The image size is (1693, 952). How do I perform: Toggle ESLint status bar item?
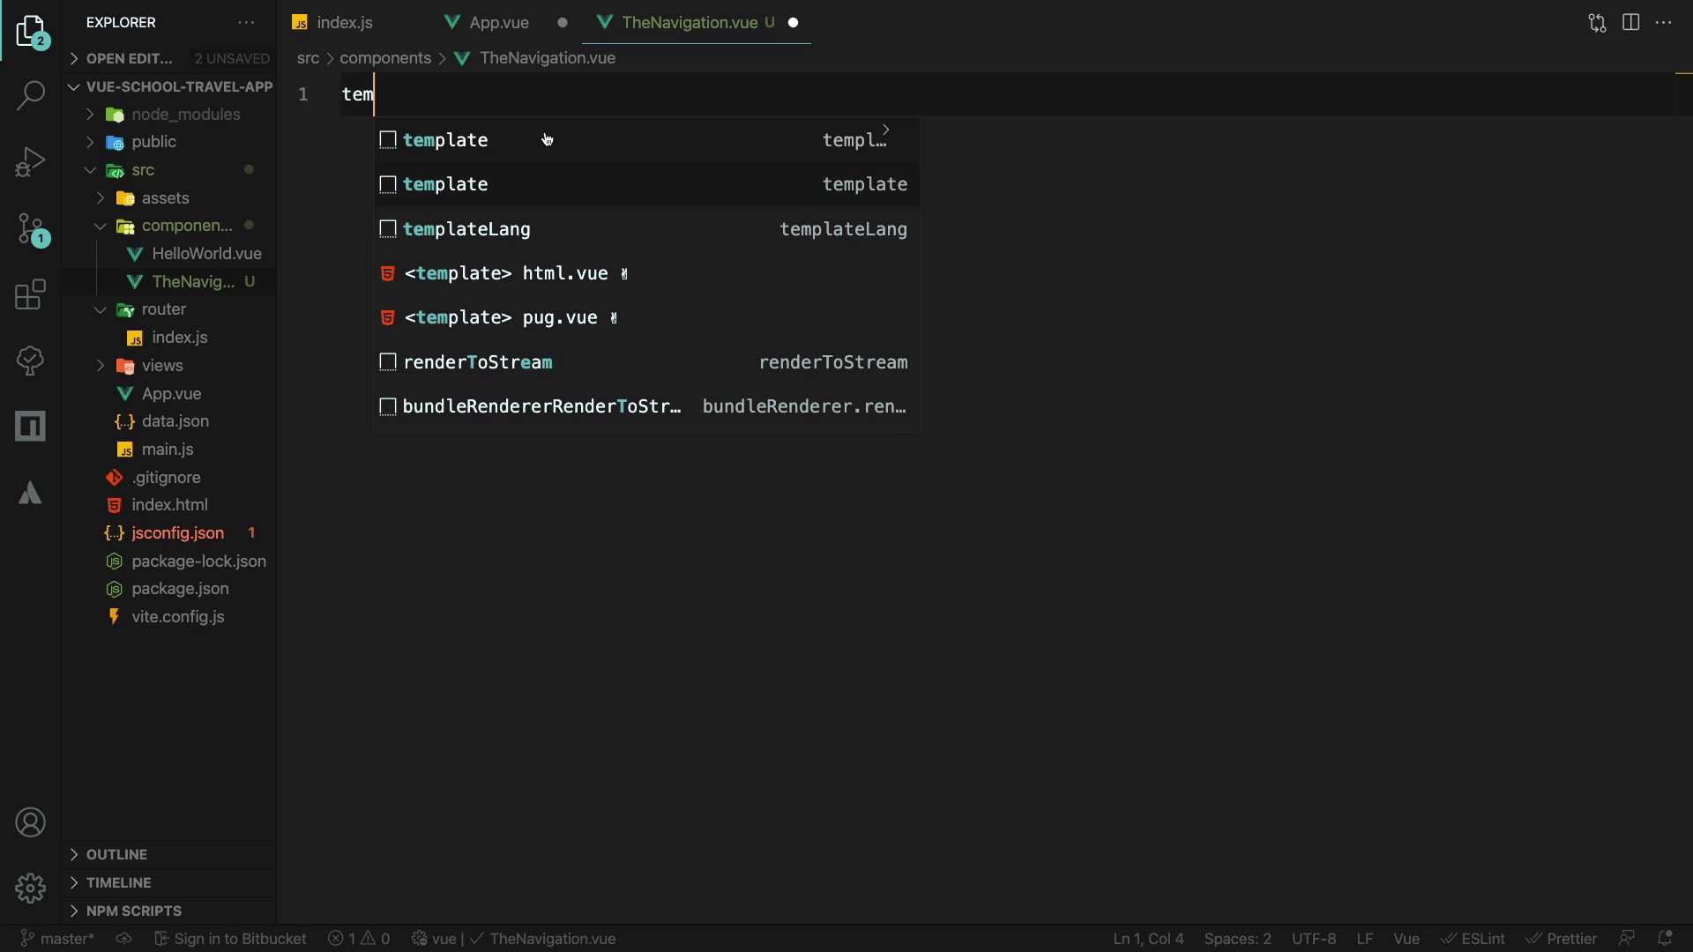(1473, 939)
